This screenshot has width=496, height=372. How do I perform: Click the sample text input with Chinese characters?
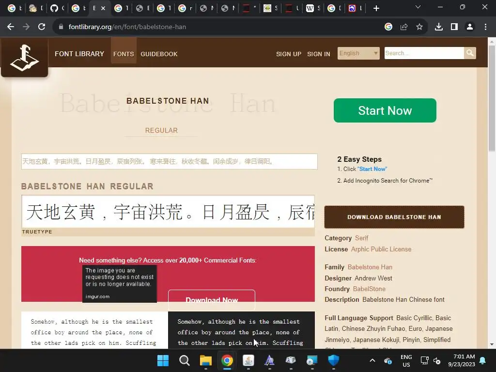coord(169,161)
